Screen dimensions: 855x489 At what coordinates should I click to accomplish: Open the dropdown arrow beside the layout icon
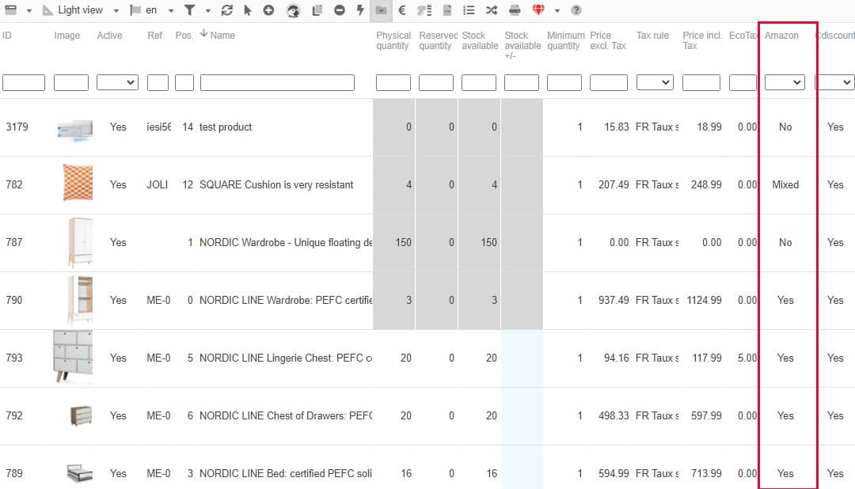[29, 10]
